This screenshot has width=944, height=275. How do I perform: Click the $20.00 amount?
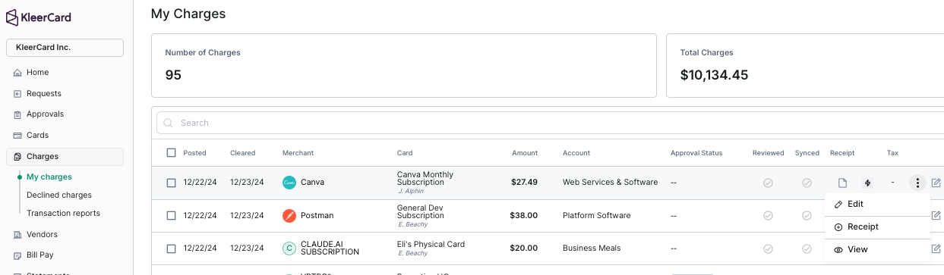click(x=524, y=248)
